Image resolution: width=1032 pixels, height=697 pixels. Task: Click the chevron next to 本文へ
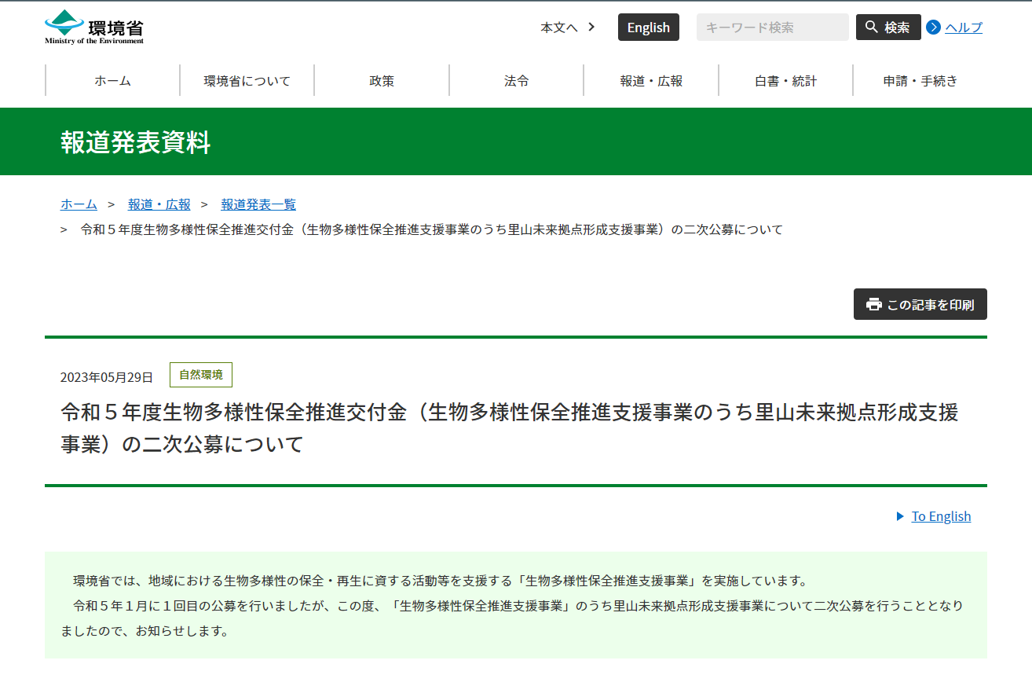591,28
